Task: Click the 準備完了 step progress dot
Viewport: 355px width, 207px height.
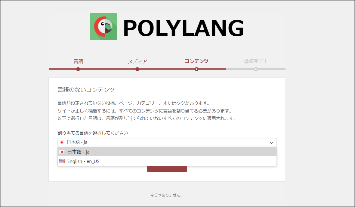Action: (256, 69)
